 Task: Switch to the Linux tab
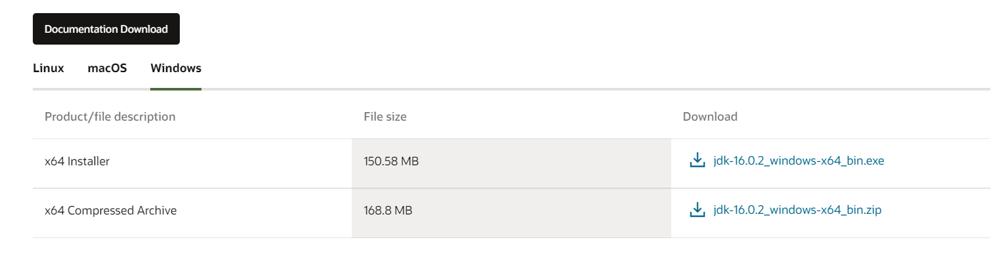tap(49, 68)
